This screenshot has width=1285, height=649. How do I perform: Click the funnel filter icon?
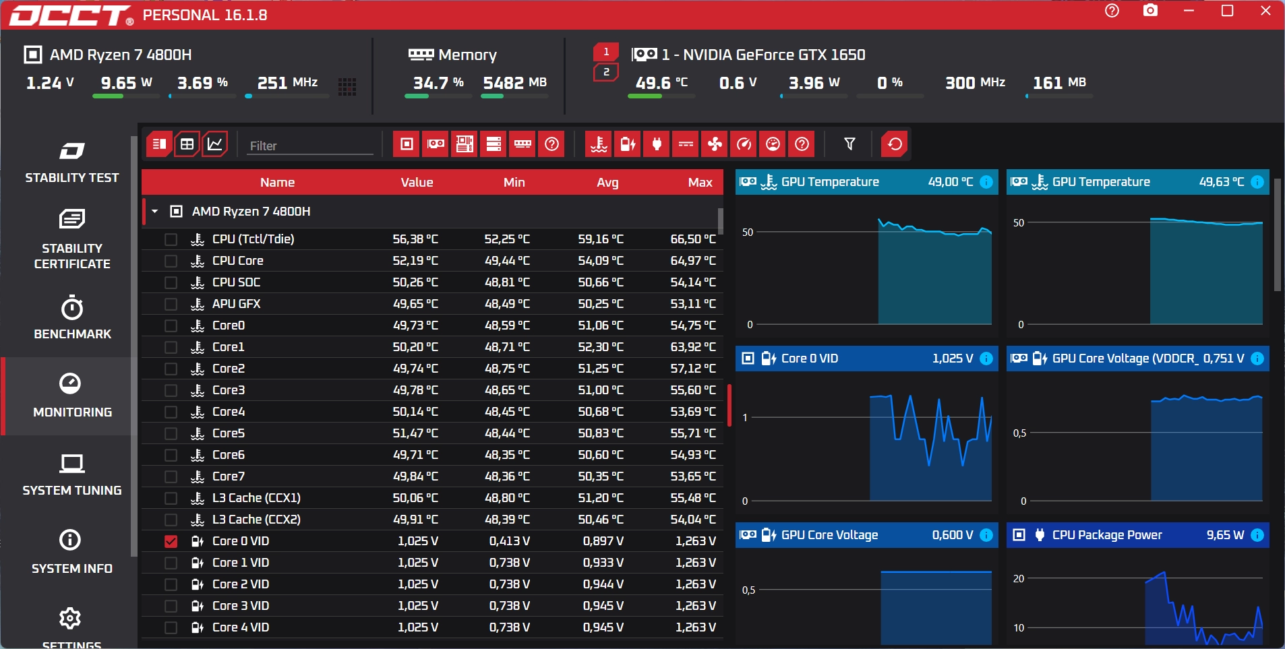tap(849, 144)
